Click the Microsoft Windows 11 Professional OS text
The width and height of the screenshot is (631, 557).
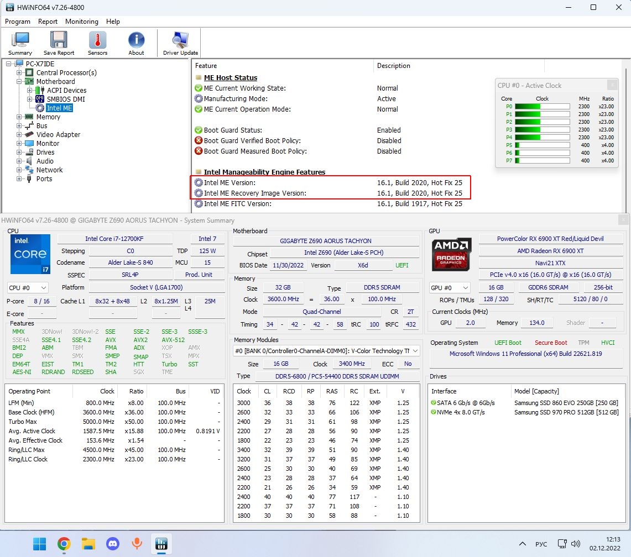[525, 354]
